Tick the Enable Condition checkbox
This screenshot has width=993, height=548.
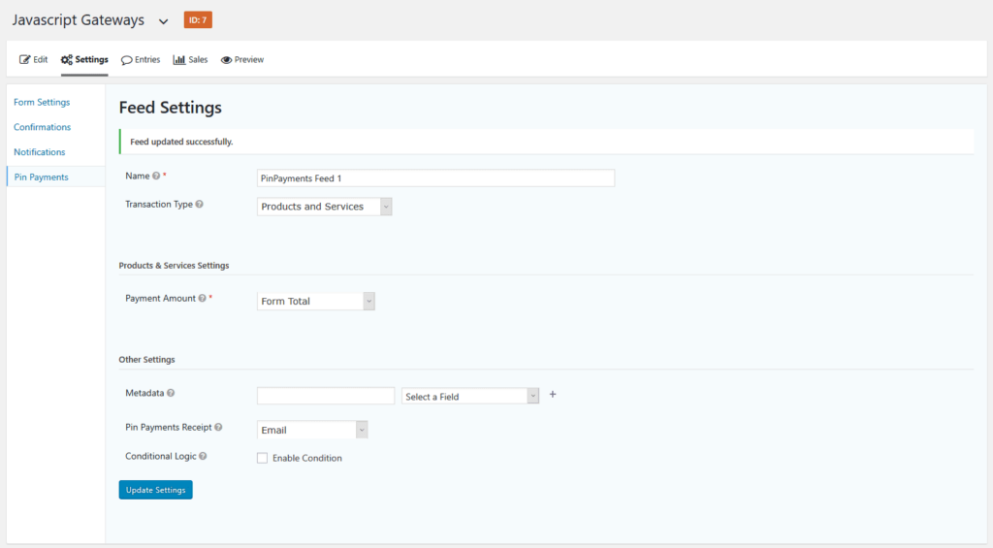pos(262,458)
